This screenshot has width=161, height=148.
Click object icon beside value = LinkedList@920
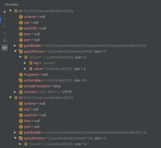31,69
